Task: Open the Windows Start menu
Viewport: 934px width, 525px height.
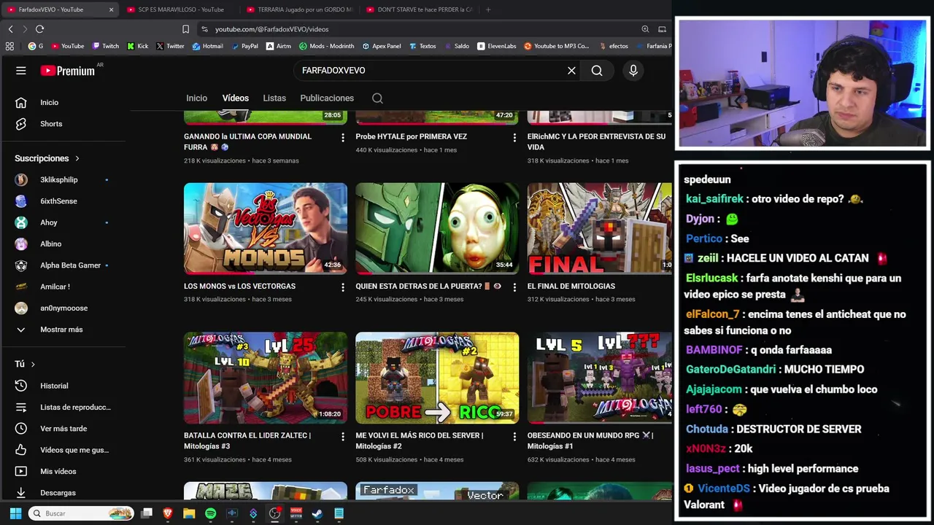Action: pyautogui.click(x=15, y=513)
